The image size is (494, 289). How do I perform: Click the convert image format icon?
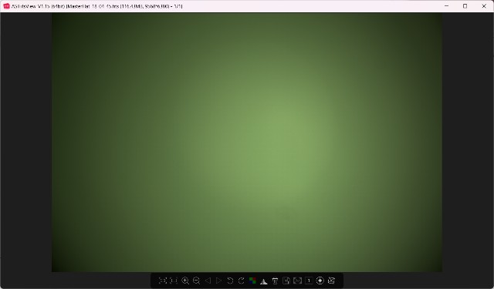(x=297, y=281)
